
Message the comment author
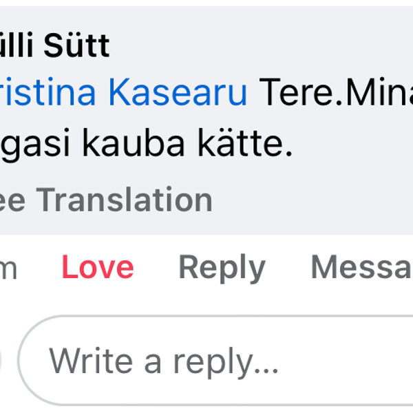click(x=361, y=267)
